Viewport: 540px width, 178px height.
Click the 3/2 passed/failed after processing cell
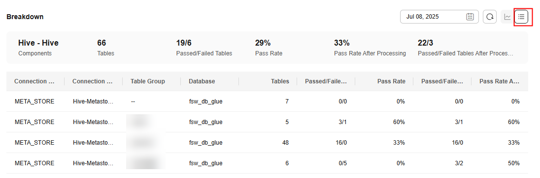tap(458, 163)
